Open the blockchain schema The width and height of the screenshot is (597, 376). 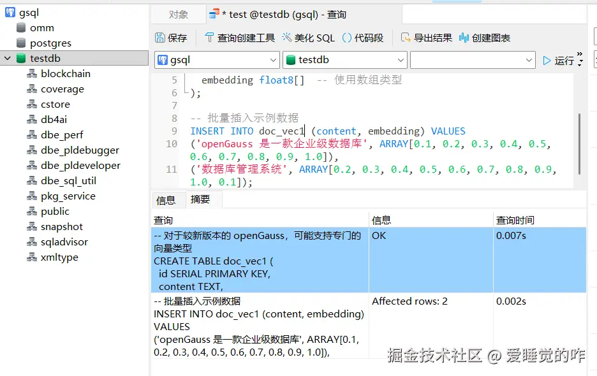coord(66,73)
